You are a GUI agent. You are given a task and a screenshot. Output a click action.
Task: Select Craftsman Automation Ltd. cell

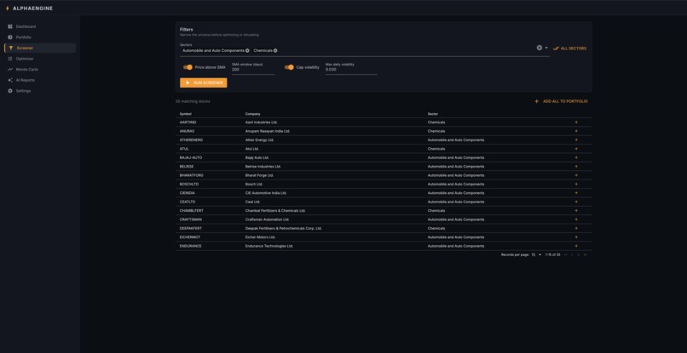(x=268, y=219)
